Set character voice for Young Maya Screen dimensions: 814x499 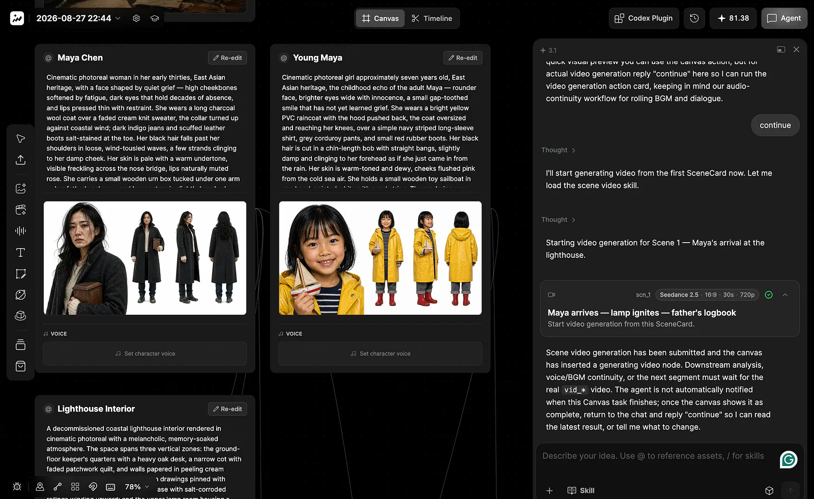tap(380, 354)
